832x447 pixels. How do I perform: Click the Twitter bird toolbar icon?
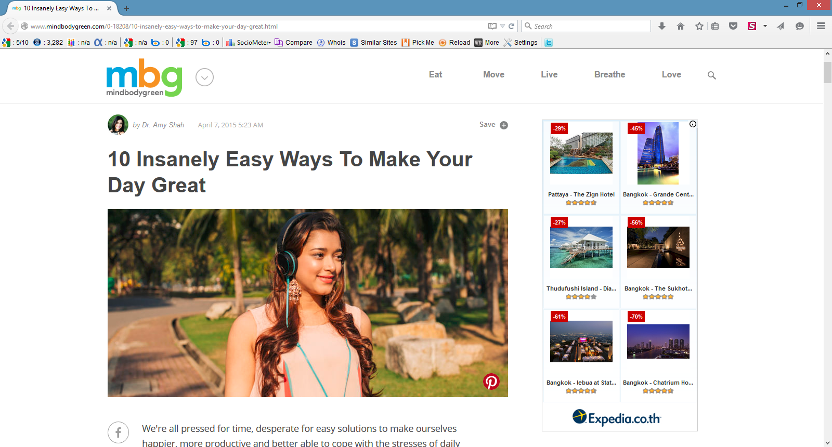coord(549,43)
